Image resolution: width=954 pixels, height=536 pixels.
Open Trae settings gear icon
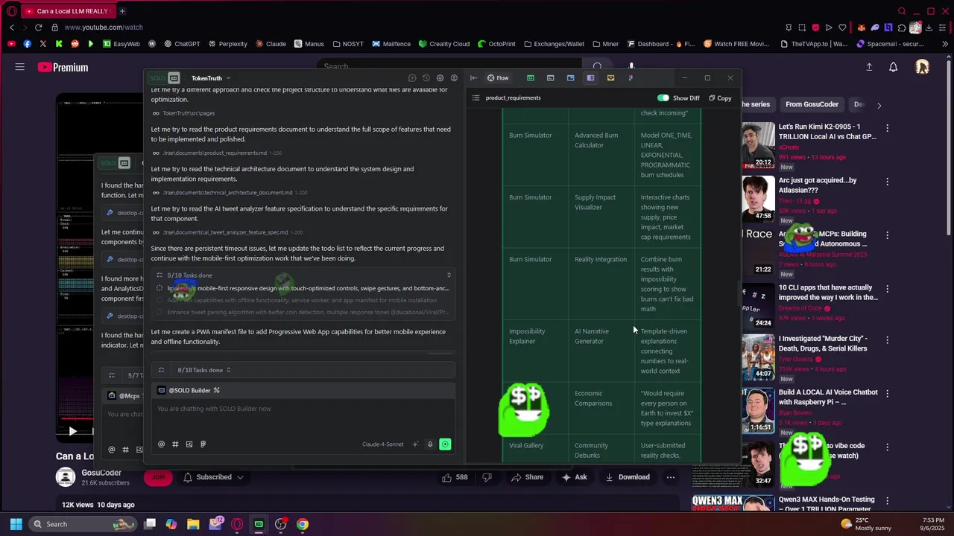(x=440, y=78)
